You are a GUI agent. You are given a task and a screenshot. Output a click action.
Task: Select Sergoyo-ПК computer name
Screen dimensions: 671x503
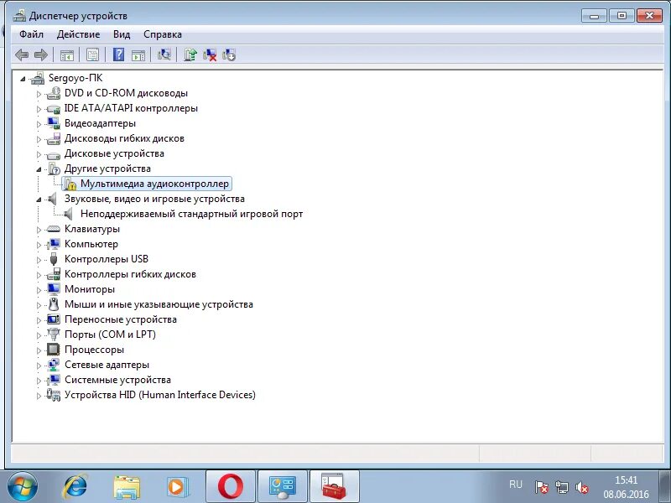(75, 78)
